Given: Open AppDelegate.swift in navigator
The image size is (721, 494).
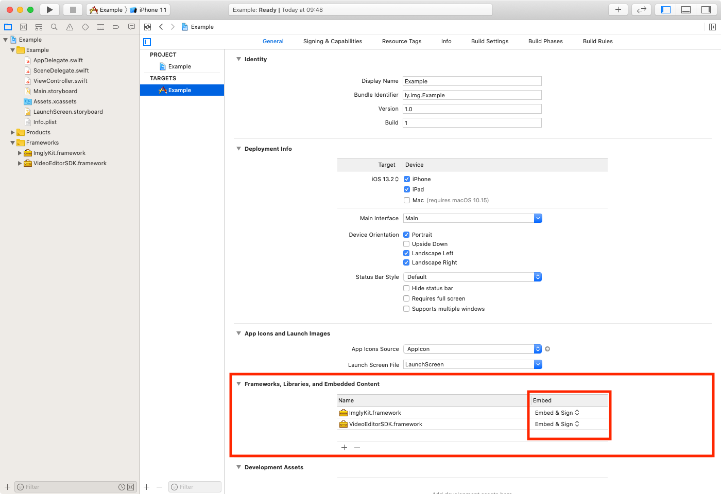Looking at the screenshot, I should click(58, 60).
